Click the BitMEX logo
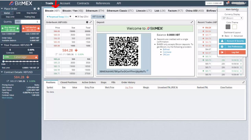 pos(21,3)
